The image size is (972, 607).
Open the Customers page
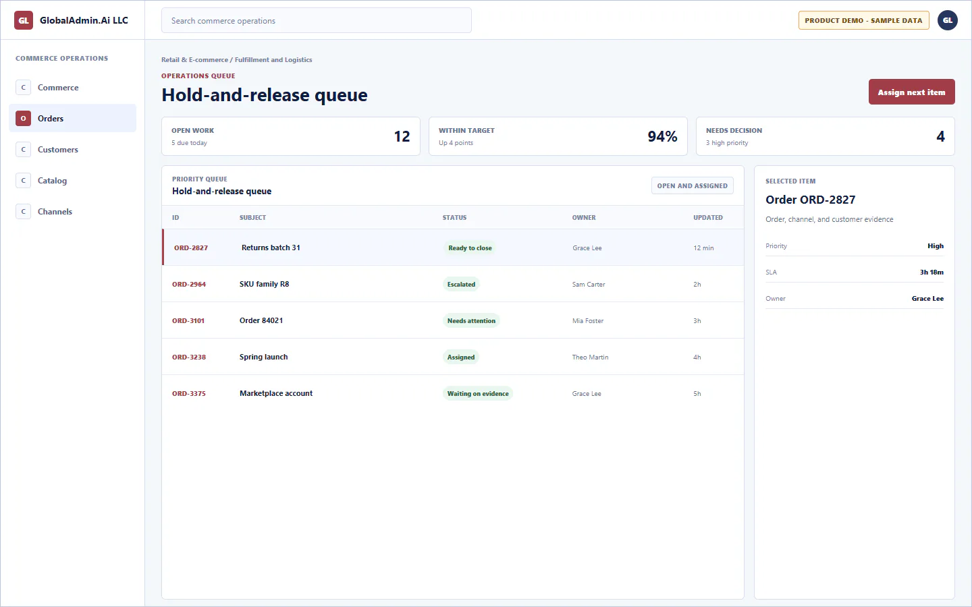click(72, 150)
